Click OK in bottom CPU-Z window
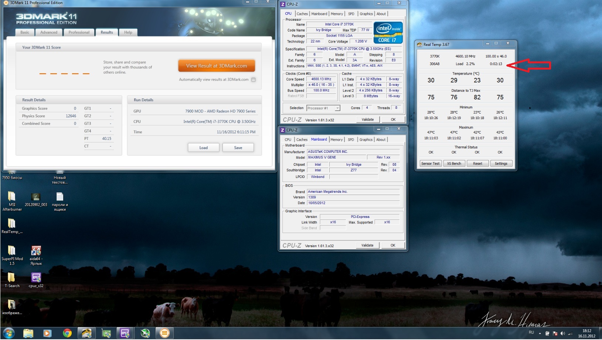The image size is (602, 340). click(x=393, y=245)
